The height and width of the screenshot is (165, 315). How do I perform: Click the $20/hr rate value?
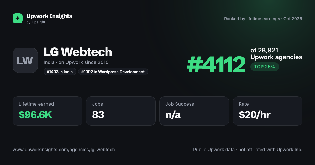click(255, 115)
